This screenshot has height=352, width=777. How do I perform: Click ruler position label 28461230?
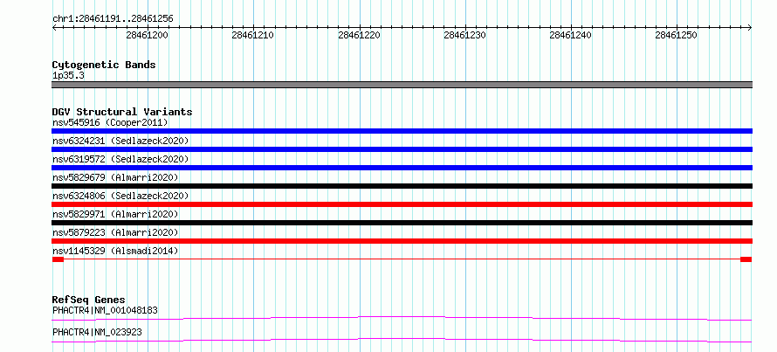464,35
